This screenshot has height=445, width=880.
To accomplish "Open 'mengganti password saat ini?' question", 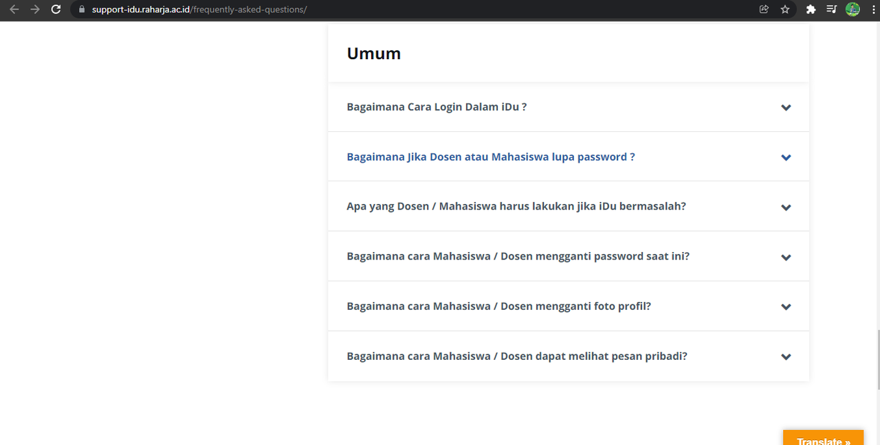I will point(518,256).
